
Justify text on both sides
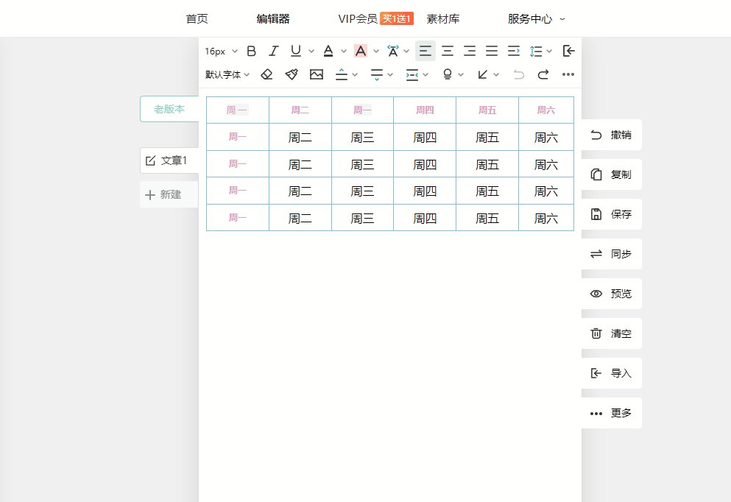(x=492, y=51)
